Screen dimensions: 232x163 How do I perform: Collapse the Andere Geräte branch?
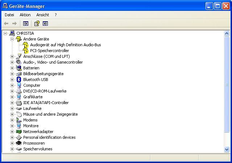12,39
